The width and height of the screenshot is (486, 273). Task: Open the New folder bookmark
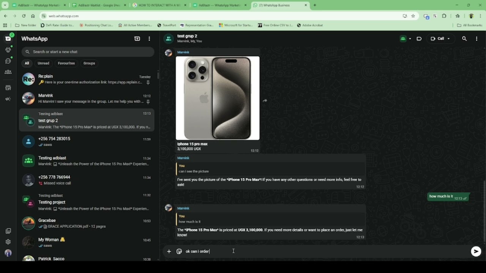(x=26, y=25)
